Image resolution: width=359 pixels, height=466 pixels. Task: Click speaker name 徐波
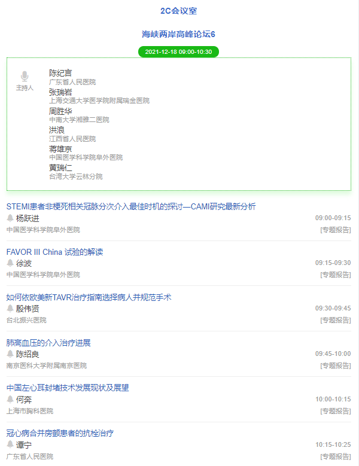point(23,263)
